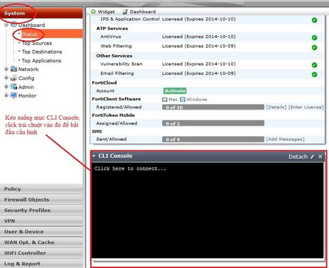Image resolution: width=329 pixels, height=268 pixels.
Task: Open the Security Profiles menu section
Action: tap(41, 210)
